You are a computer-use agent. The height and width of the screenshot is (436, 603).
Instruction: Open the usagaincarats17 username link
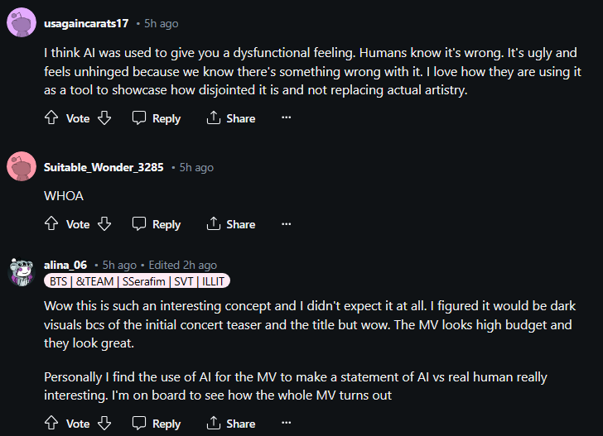(86, 23)
